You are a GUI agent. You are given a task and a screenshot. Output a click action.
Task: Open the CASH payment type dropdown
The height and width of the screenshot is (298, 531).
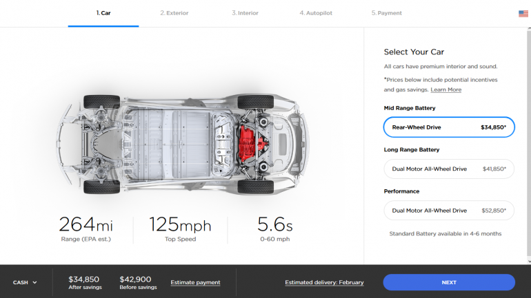[25, 282]
